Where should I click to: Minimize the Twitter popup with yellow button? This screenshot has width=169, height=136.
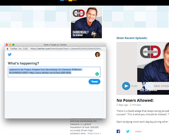point(10,45)
